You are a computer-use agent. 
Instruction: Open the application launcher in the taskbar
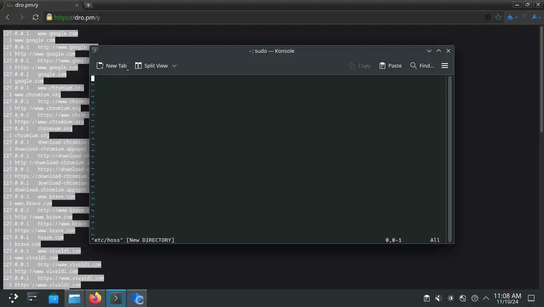coord(13,298)
